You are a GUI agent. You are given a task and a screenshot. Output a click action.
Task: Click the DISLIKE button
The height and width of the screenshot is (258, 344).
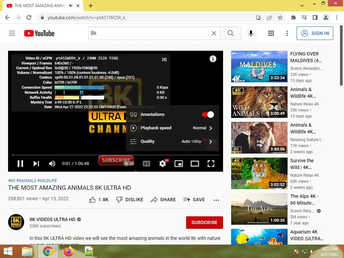point(130,200)
